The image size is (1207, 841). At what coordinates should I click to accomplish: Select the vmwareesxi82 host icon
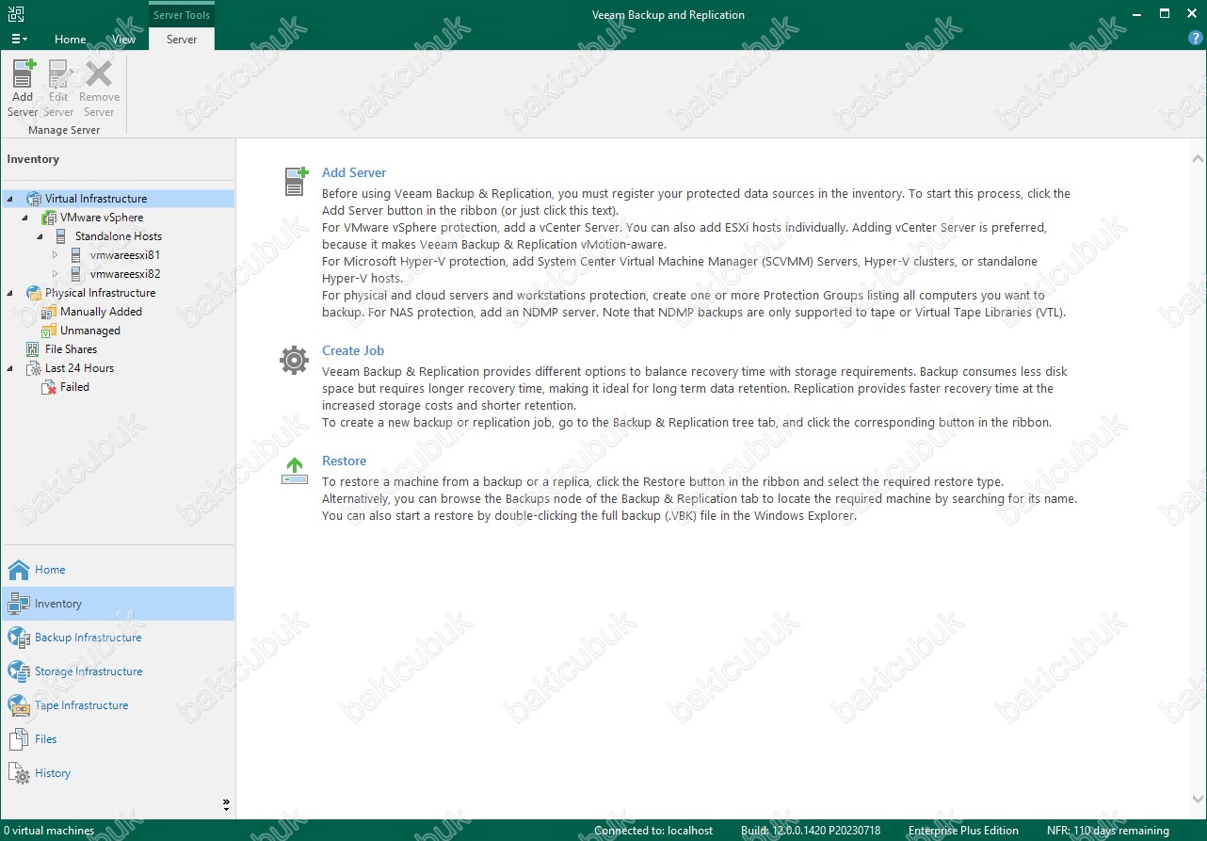coord(76,274)
